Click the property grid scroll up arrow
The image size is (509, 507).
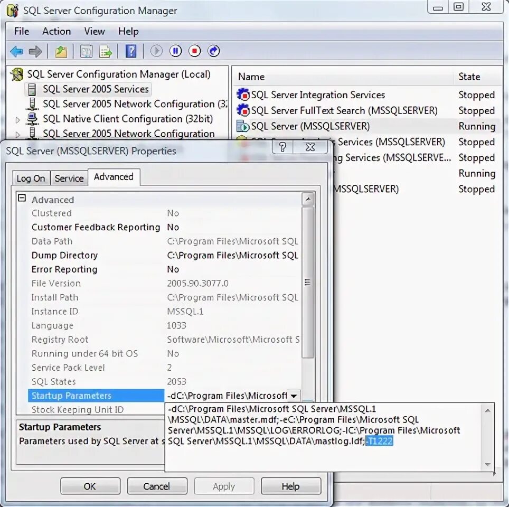pyautogui.click(x=308, y=199)
